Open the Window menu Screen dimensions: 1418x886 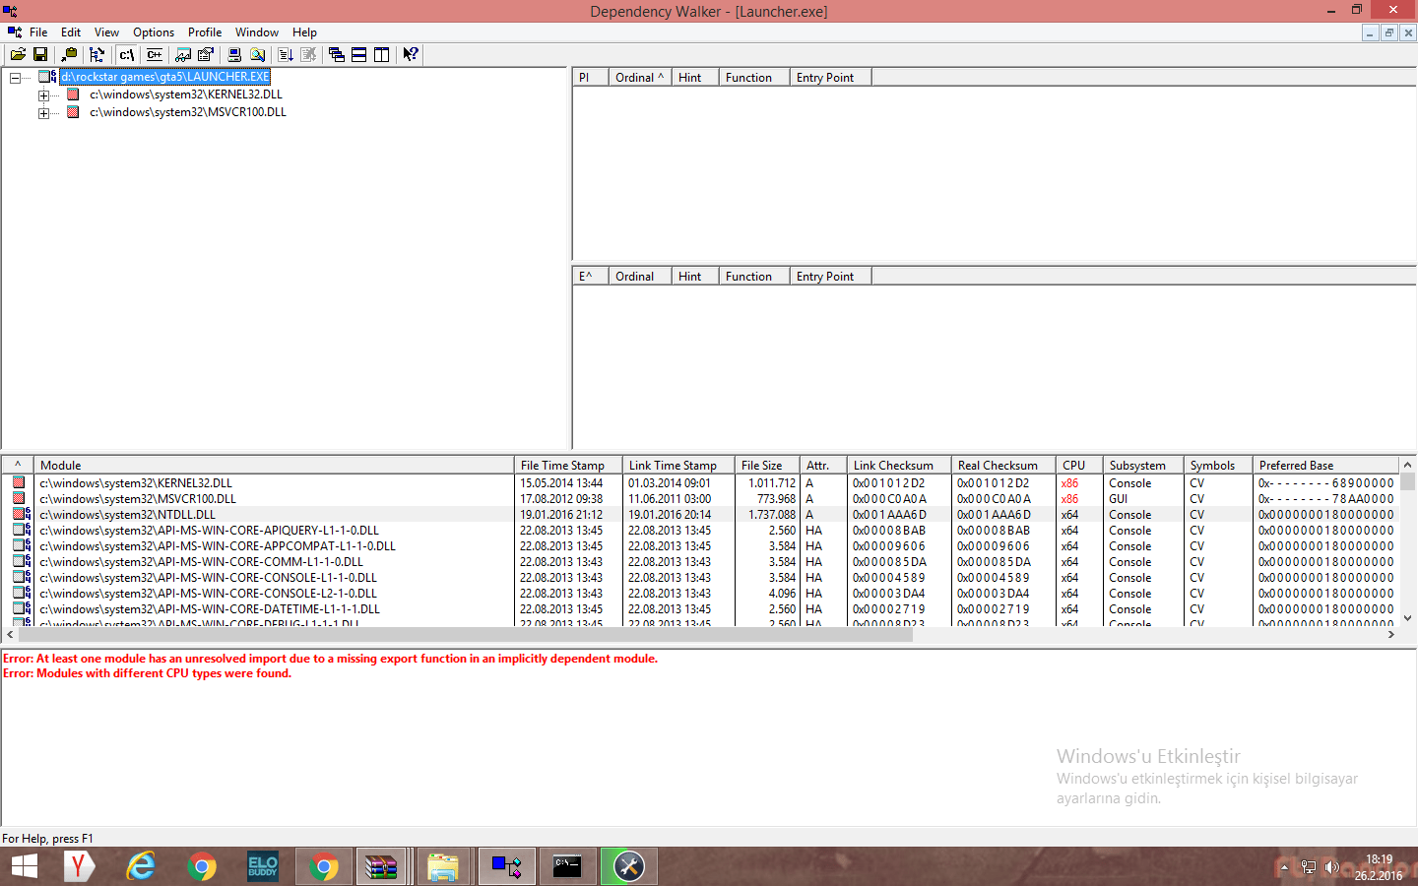257,32
